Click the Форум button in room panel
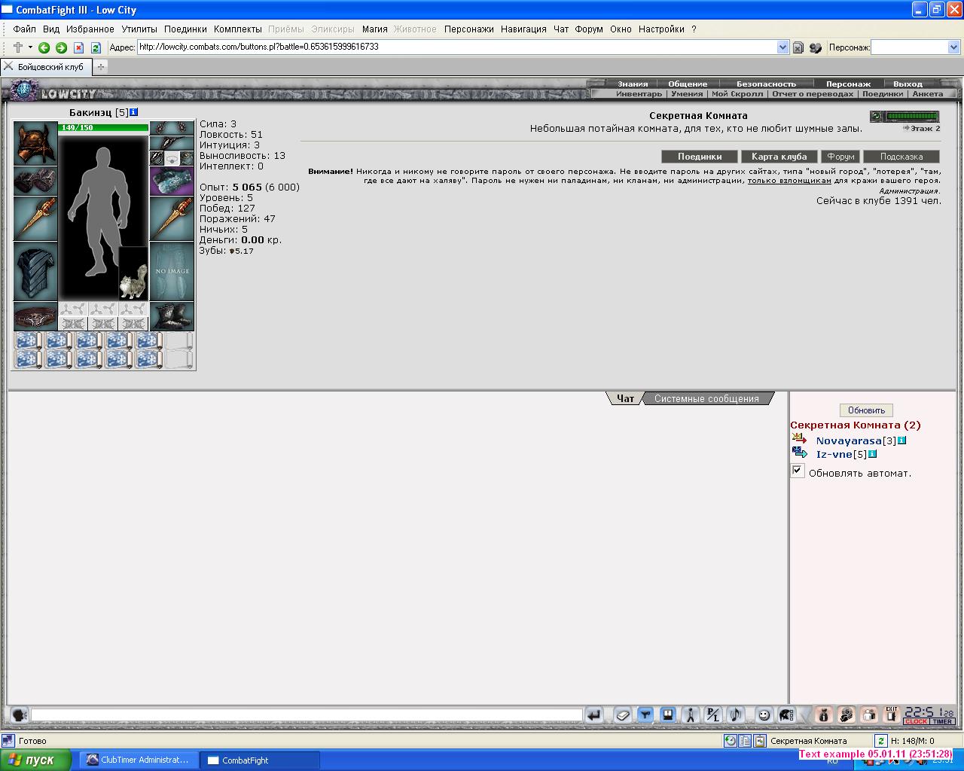The image size is (964, 771). click(x=840, y=157)
